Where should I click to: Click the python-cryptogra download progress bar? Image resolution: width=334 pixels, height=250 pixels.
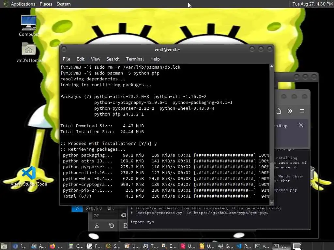[x=225, y=185]
